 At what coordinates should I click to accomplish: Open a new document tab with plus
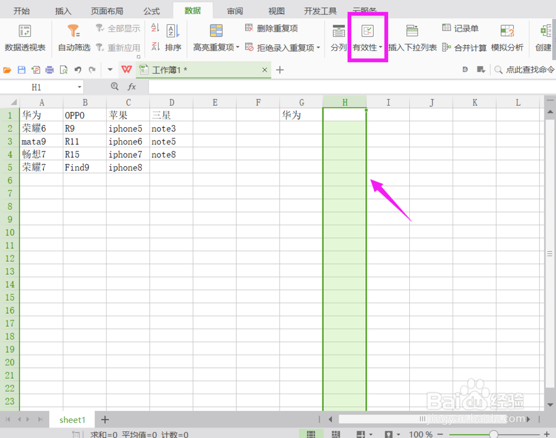[280, 70]
